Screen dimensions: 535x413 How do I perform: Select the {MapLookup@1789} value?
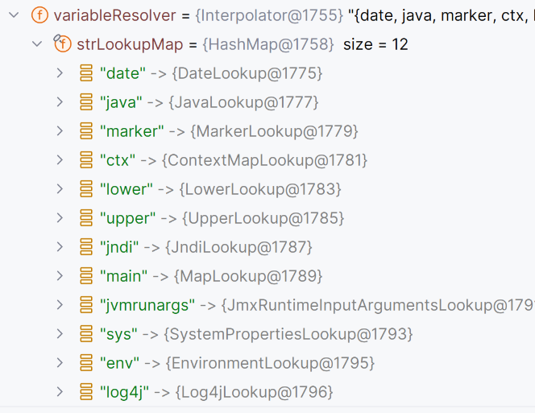[248, 276]
